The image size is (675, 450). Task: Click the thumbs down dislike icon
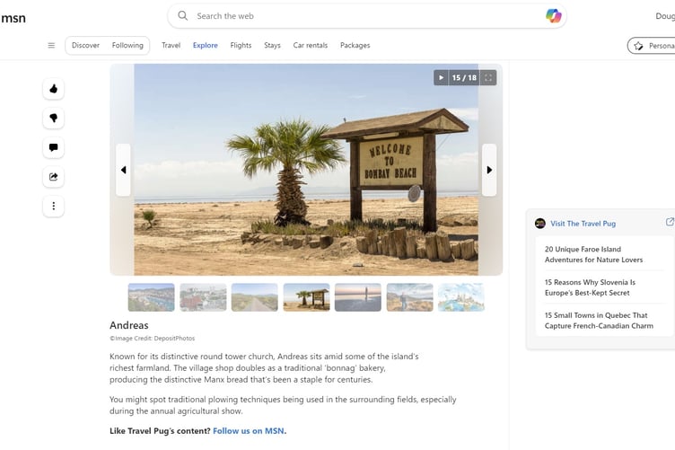point(53,118)
